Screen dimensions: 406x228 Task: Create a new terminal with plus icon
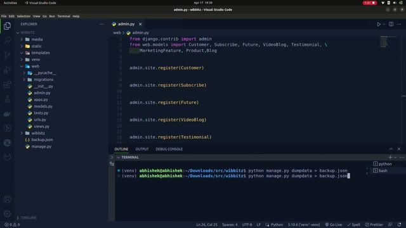[390, 157]
